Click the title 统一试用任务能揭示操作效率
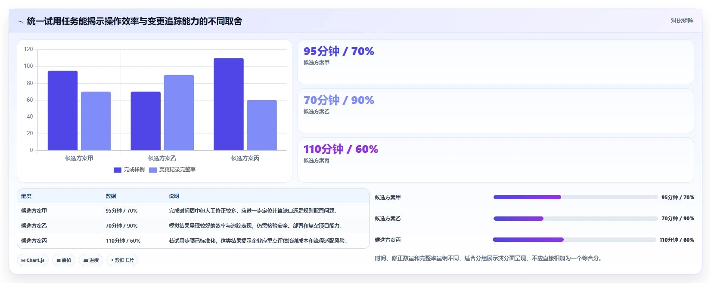 click(x=134, y=21)
